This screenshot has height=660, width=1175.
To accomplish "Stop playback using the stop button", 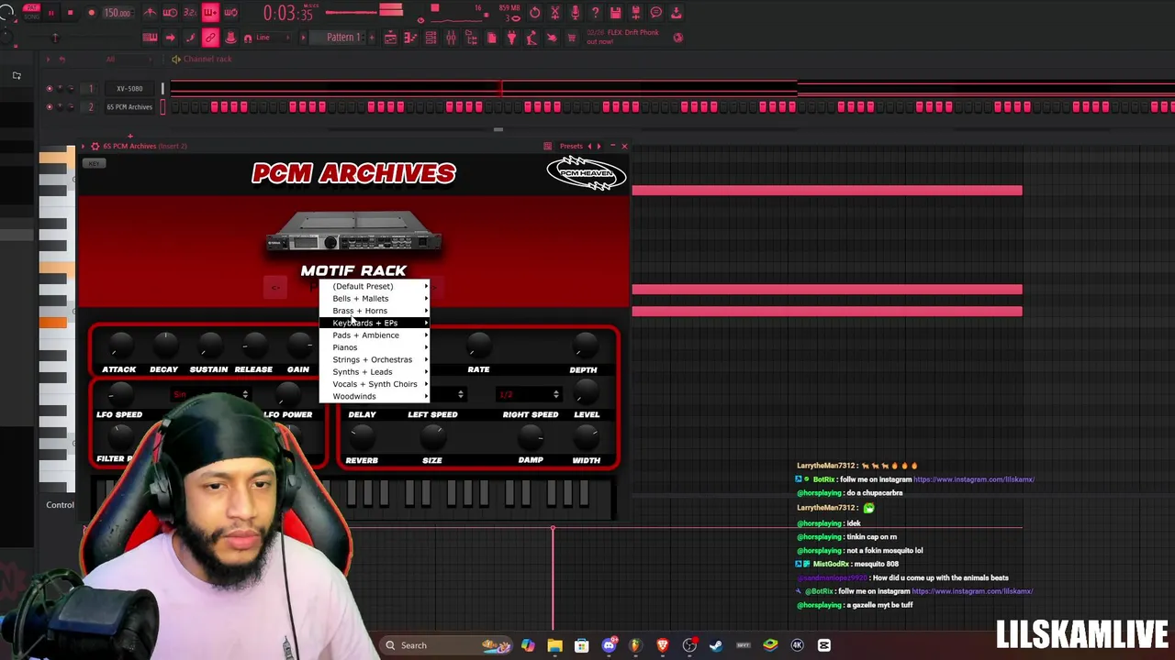I will (x=70, y=13).
